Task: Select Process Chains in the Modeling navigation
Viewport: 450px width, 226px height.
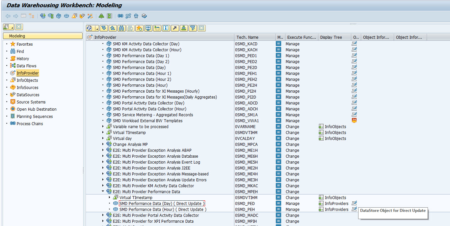Action: point(30,124)
